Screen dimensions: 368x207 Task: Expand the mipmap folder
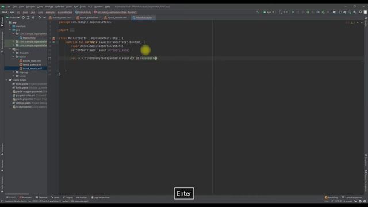tap(13, 72)
